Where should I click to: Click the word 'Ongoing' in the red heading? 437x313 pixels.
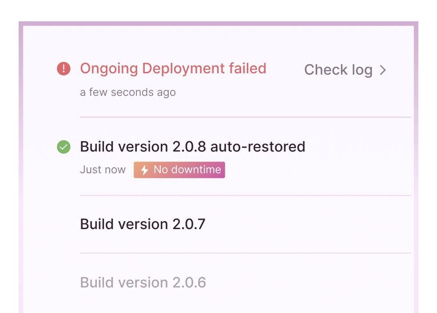pos(109,69)
